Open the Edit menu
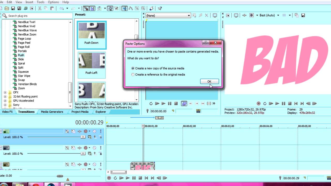Screen dimensions: 331x186 (9, 2)
